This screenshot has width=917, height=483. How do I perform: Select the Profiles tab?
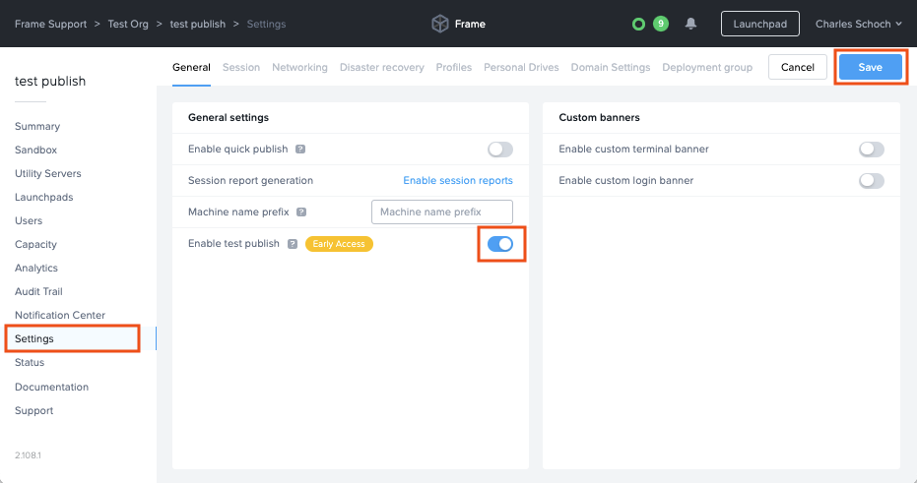[454, 67]
